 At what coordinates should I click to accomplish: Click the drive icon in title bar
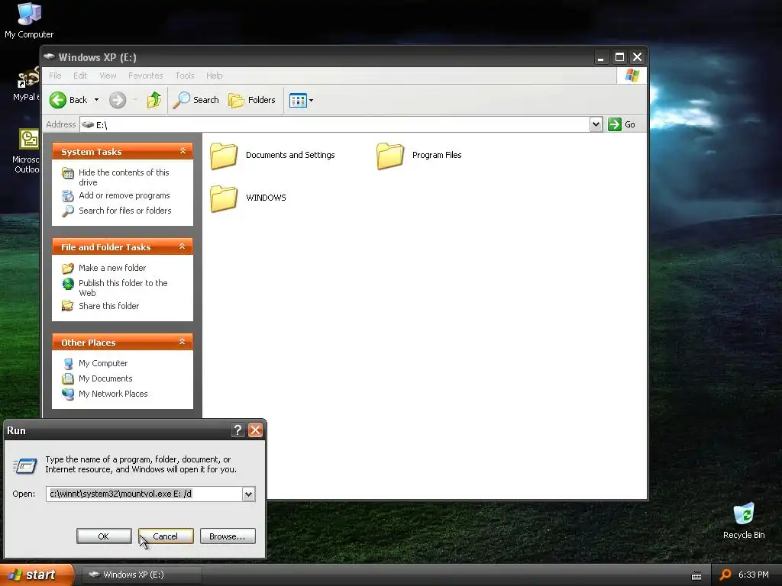coord(49,56)
